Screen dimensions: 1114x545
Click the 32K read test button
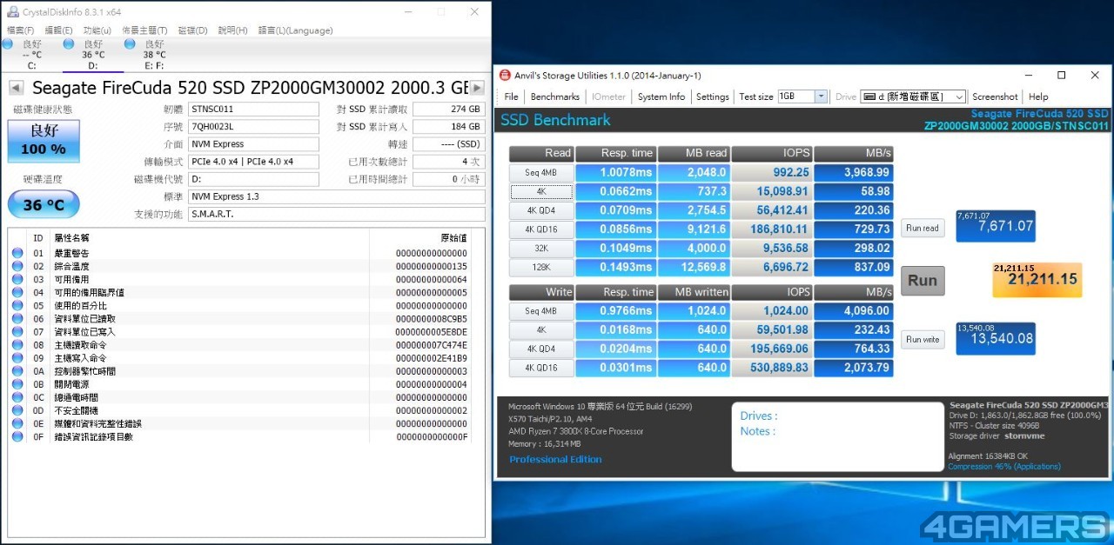540,248
